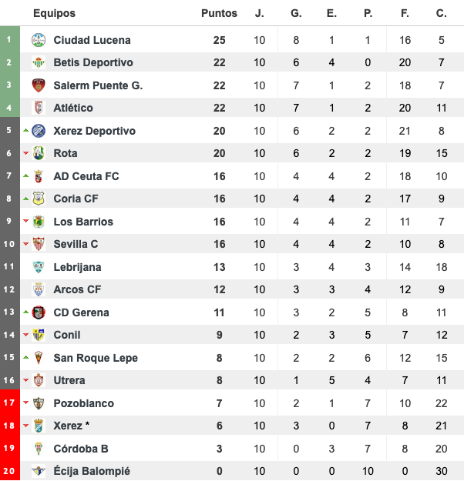
Task: Click the Betis Deportivo team crest
Action: (39, 62)
